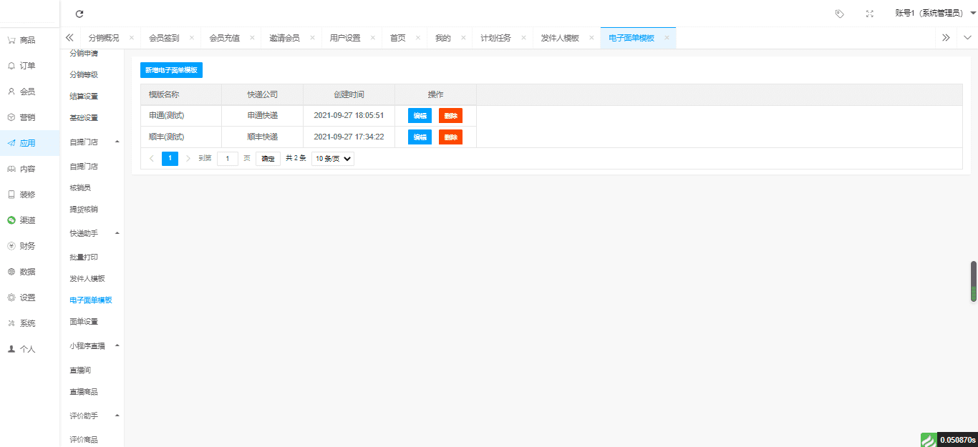
Task: Switch to the 计划任务 tab
Action: pos(495,38)
